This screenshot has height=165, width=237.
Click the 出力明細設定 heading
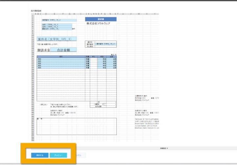(36, 11)
